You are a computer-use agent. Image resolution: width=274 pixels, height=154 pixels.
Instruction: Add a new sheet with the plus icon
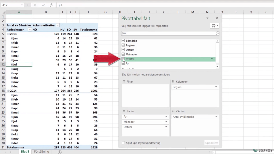[x=60, y=152]
